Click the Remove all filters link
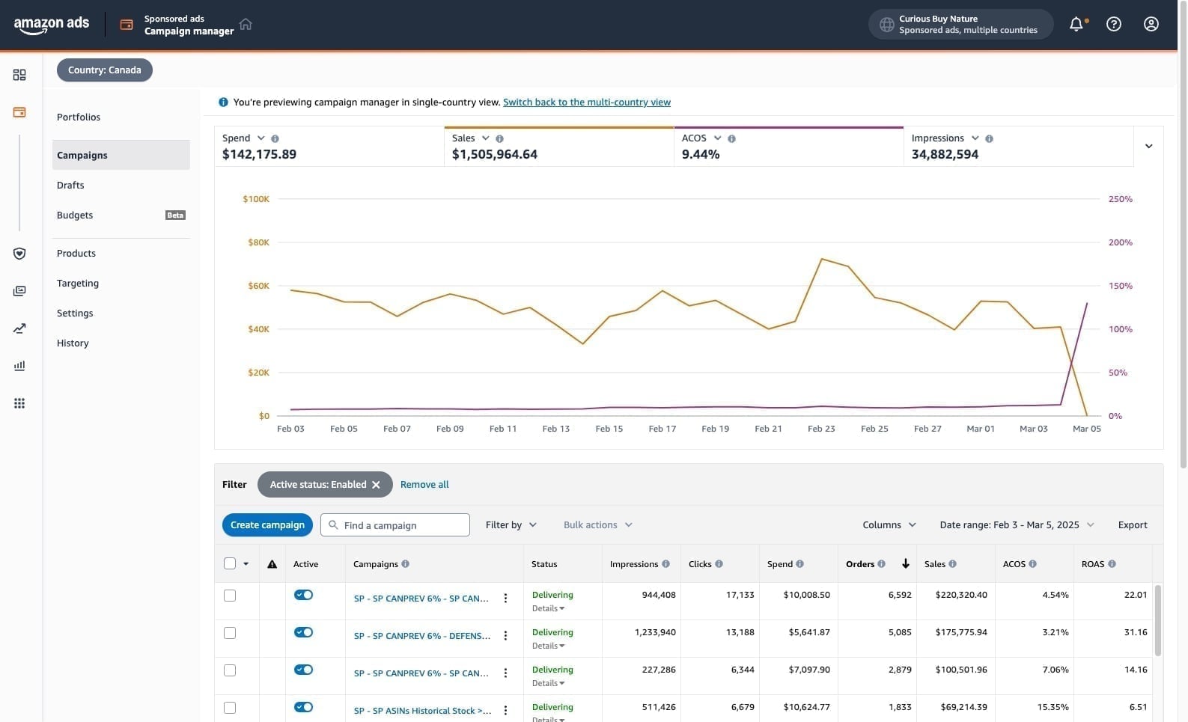Image resolution: width=1188 pixels, height=722 pixels. click(x=424, y=485)
